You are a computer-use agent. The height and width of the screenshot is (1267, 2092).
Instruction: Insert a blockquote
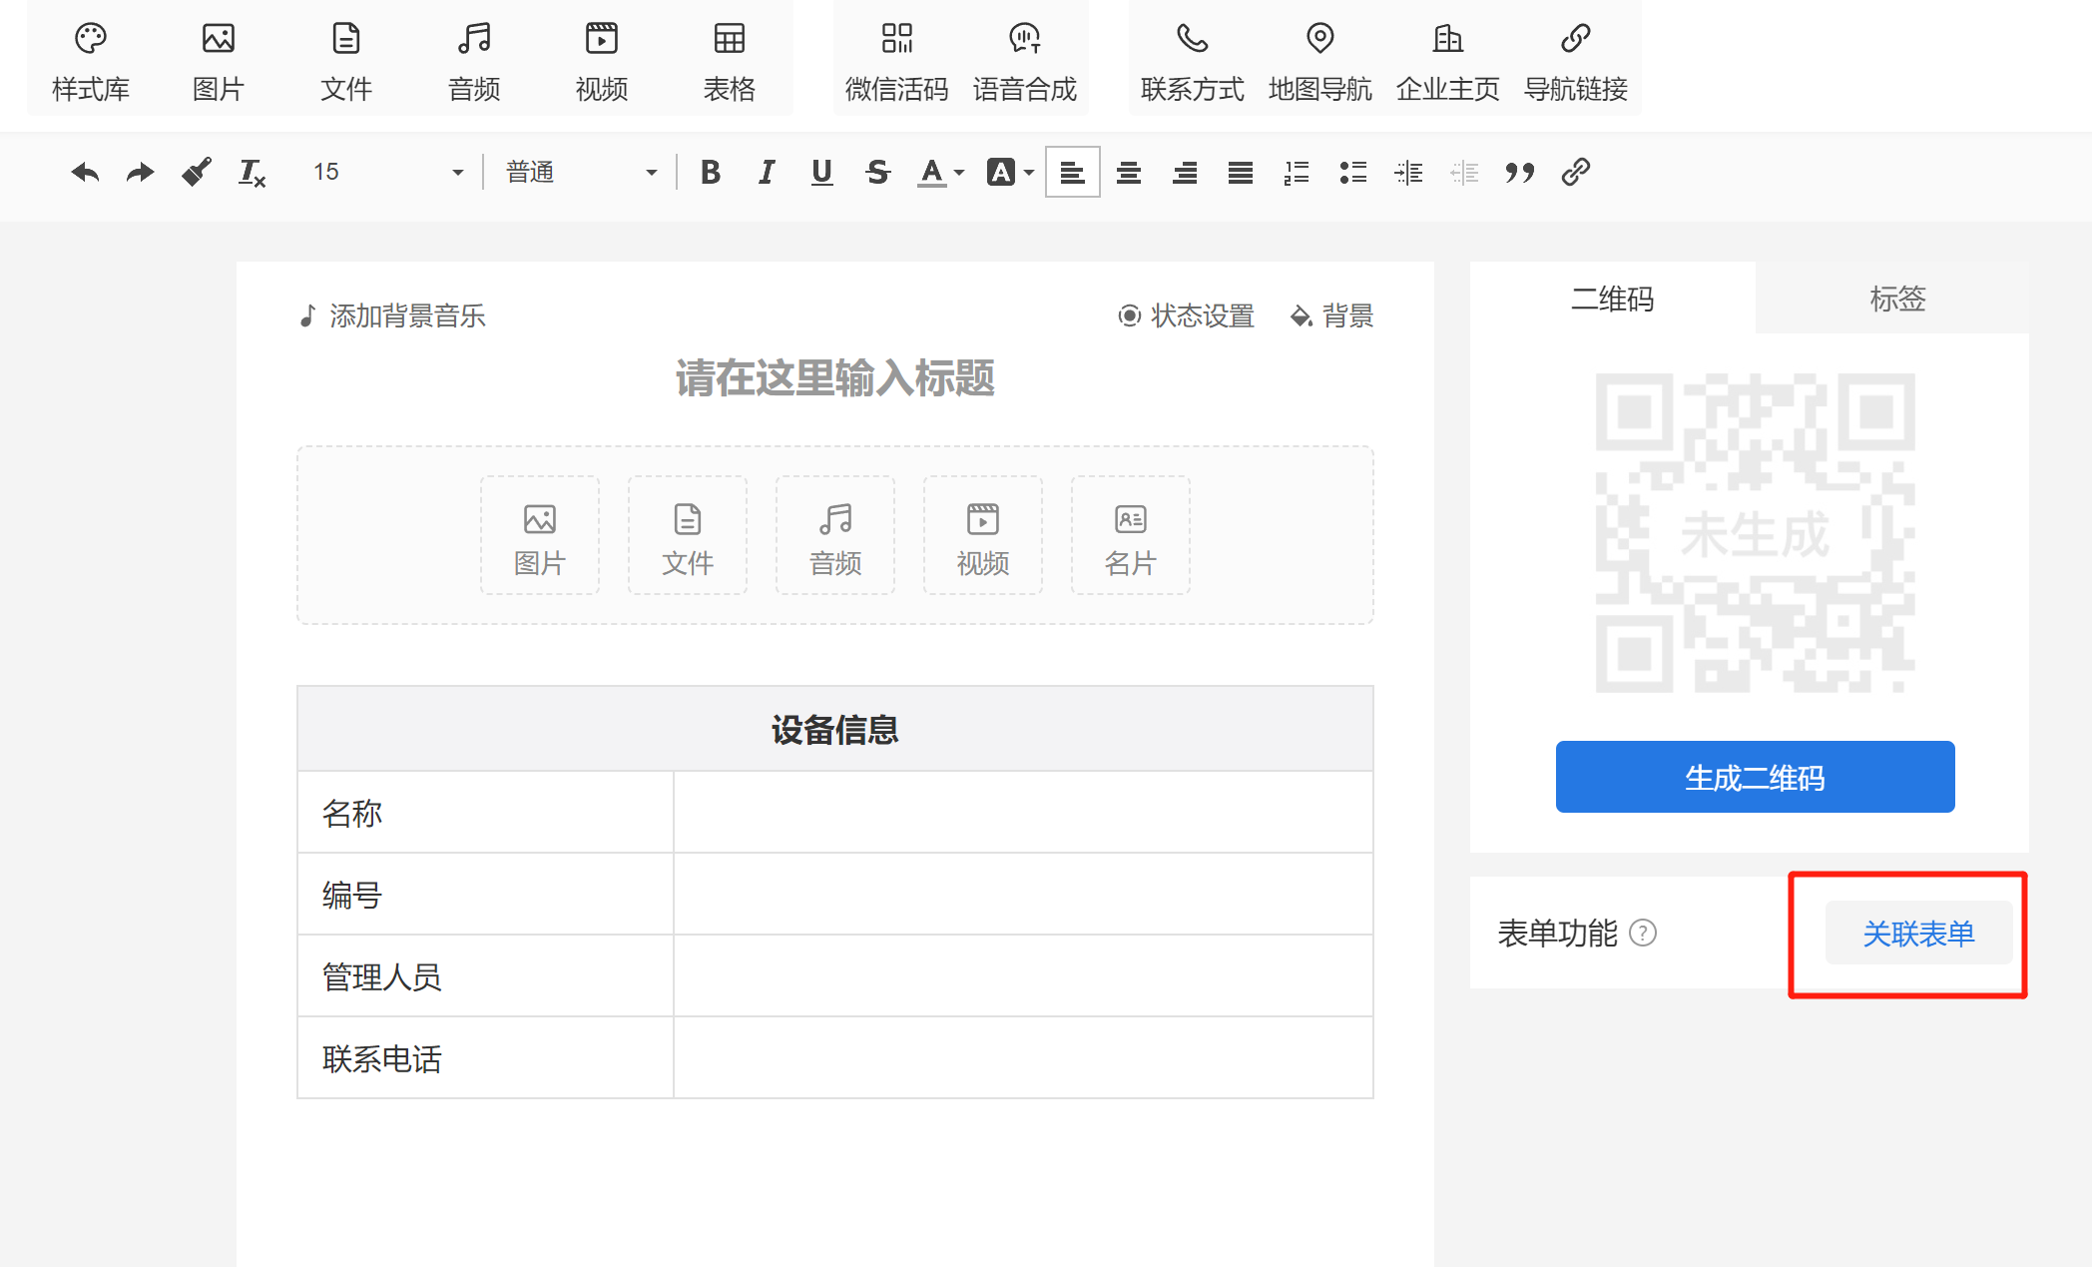click(1520, 173)
